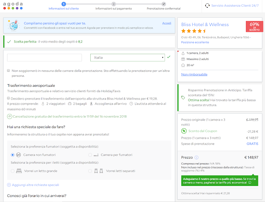The image size is (265, 202).
Task: Click the coupon discount amount -21,28 €
Action: pos(253,131)
